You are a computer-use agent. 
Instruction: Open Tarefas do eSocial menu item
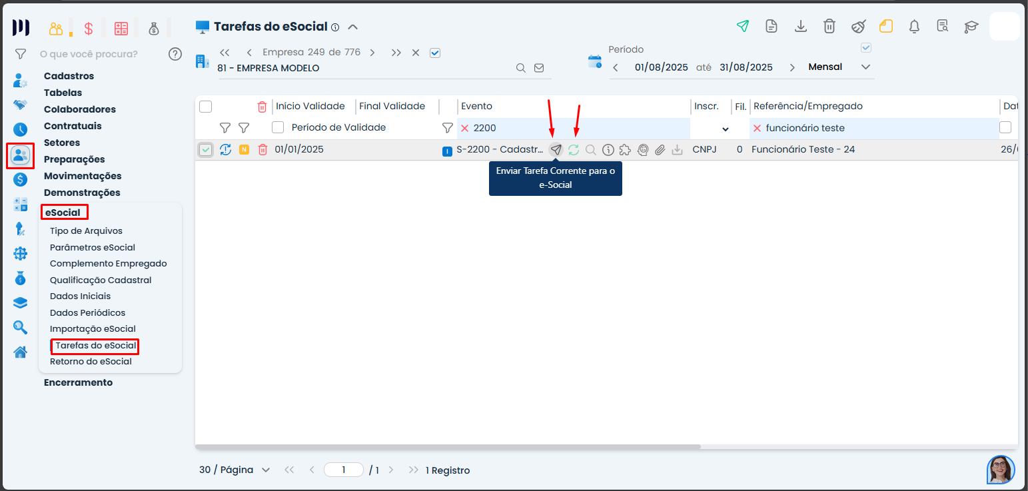(x=95, y=346)
